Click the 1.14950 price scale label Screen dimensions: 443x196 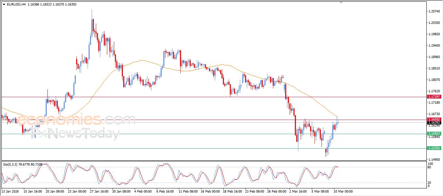[x=434, y=159]
